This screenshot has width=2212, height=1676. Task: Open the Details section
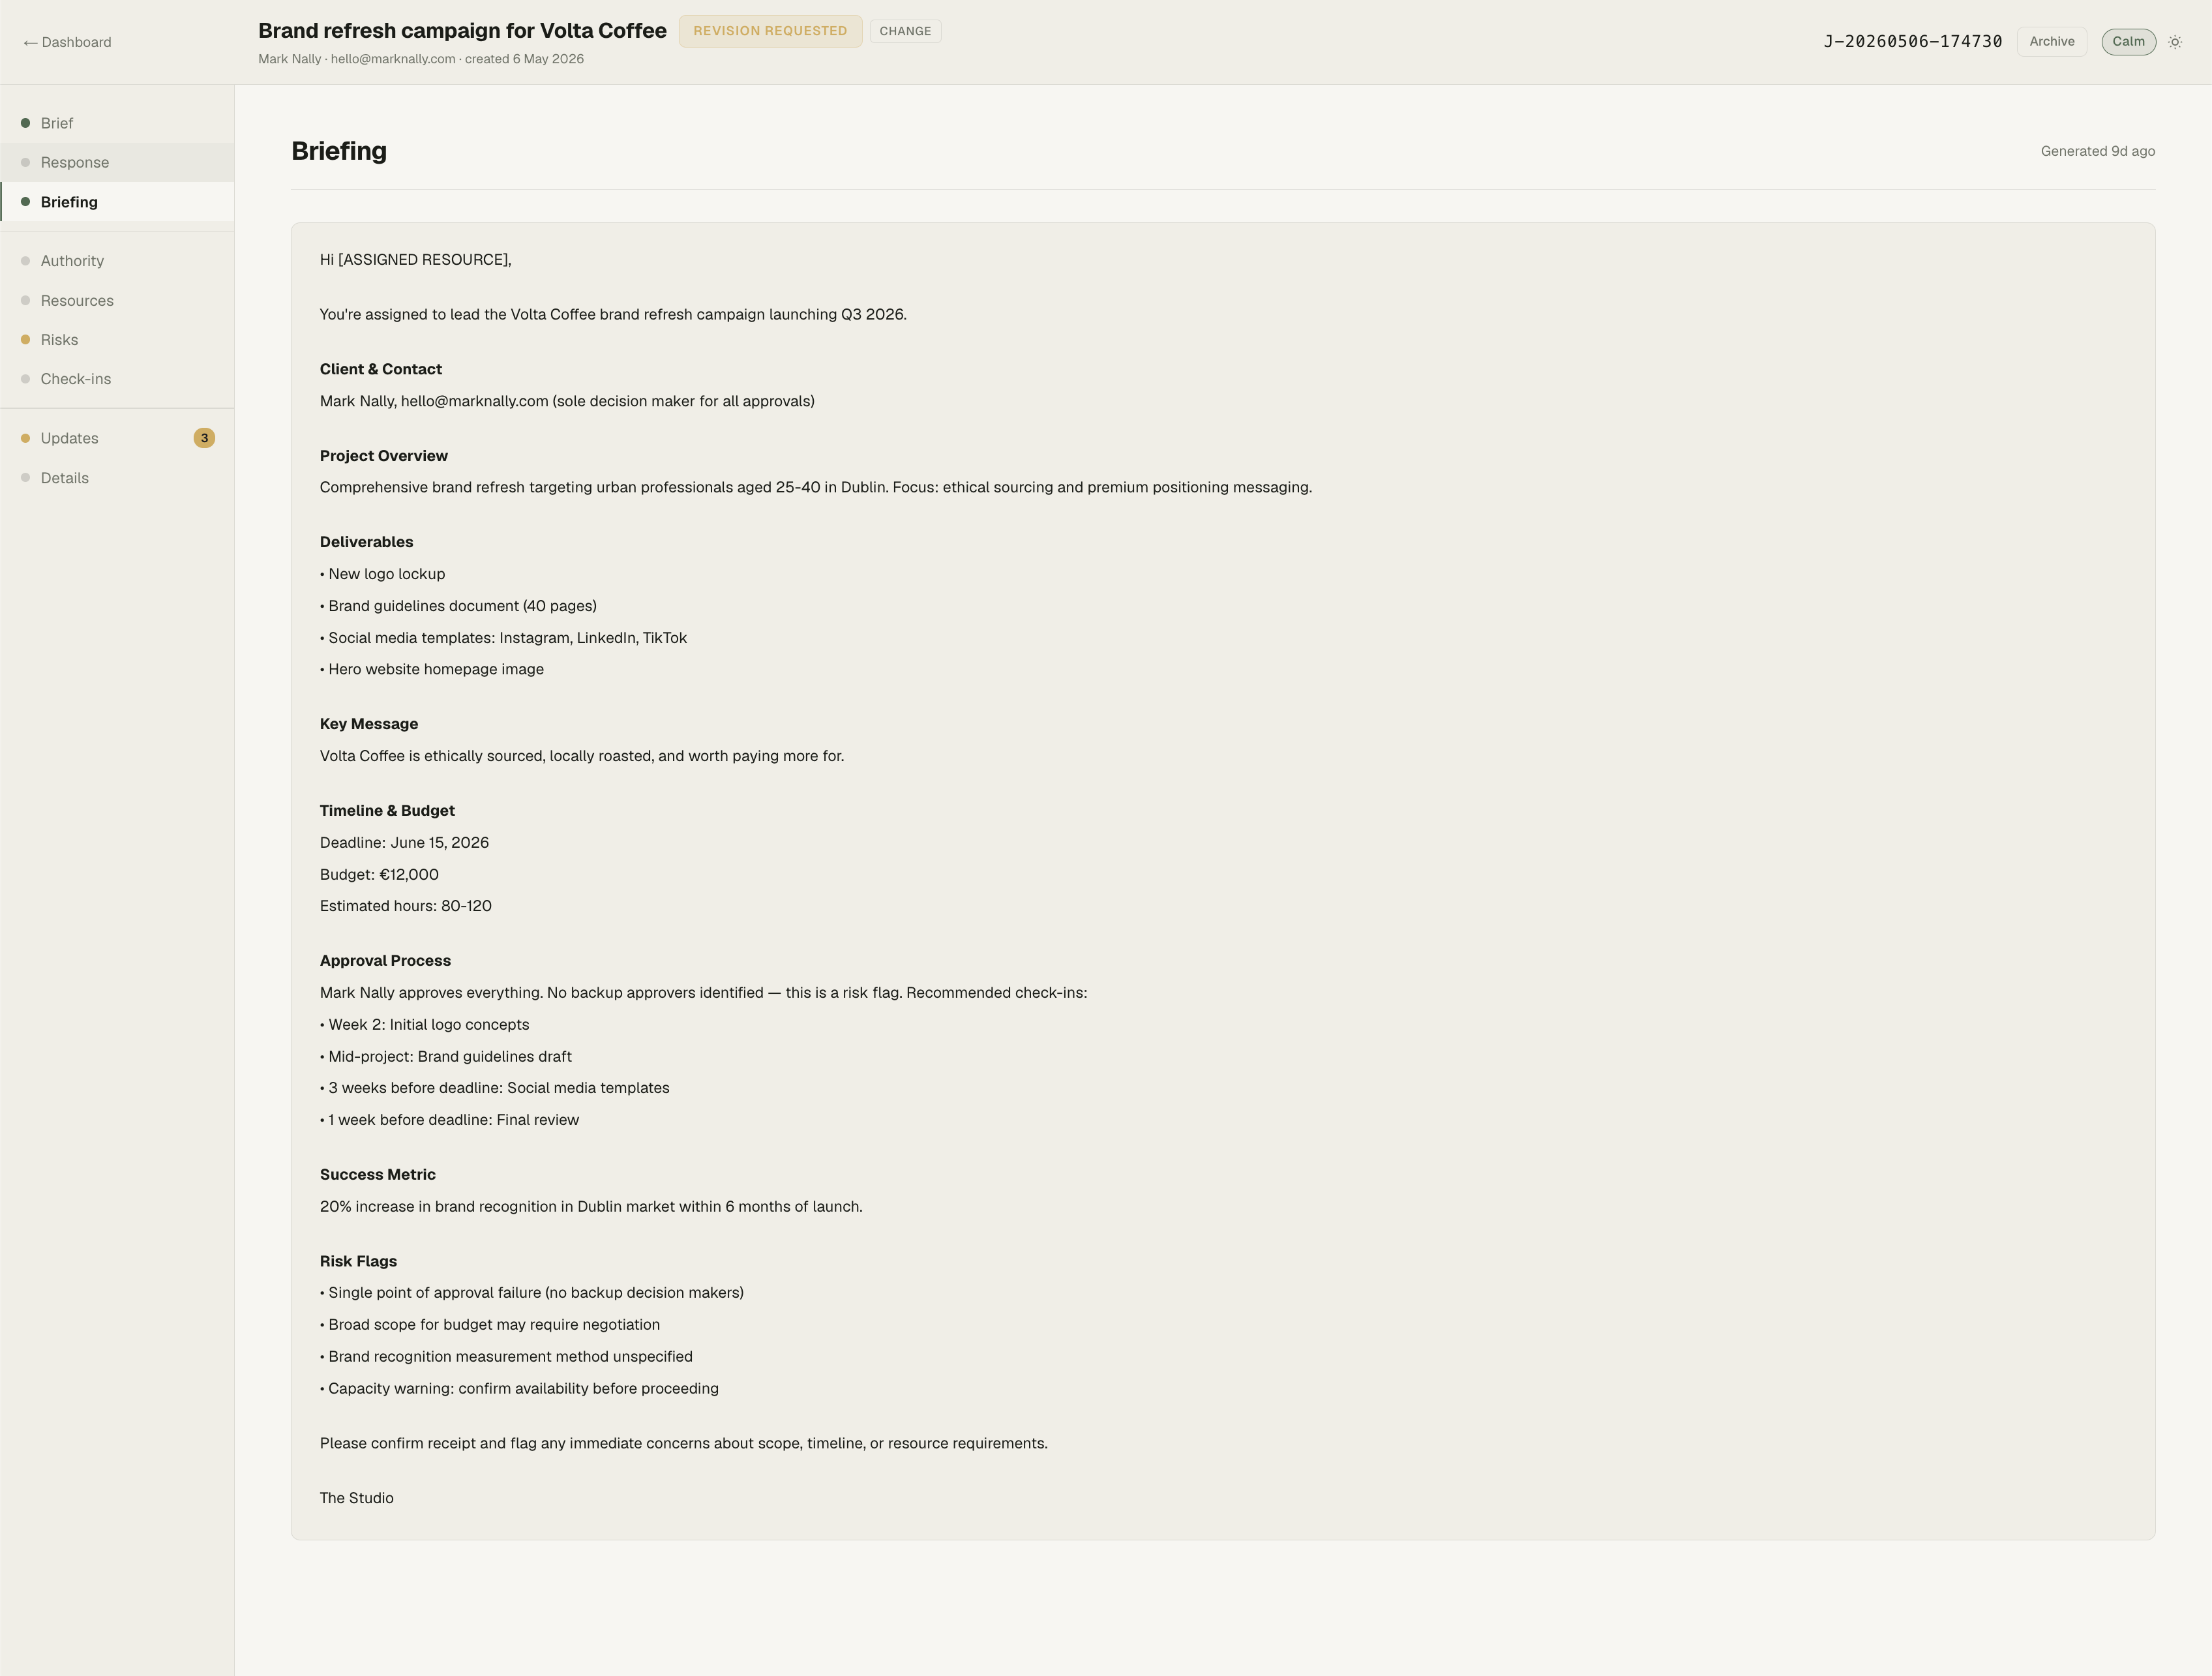click(117, 478)
